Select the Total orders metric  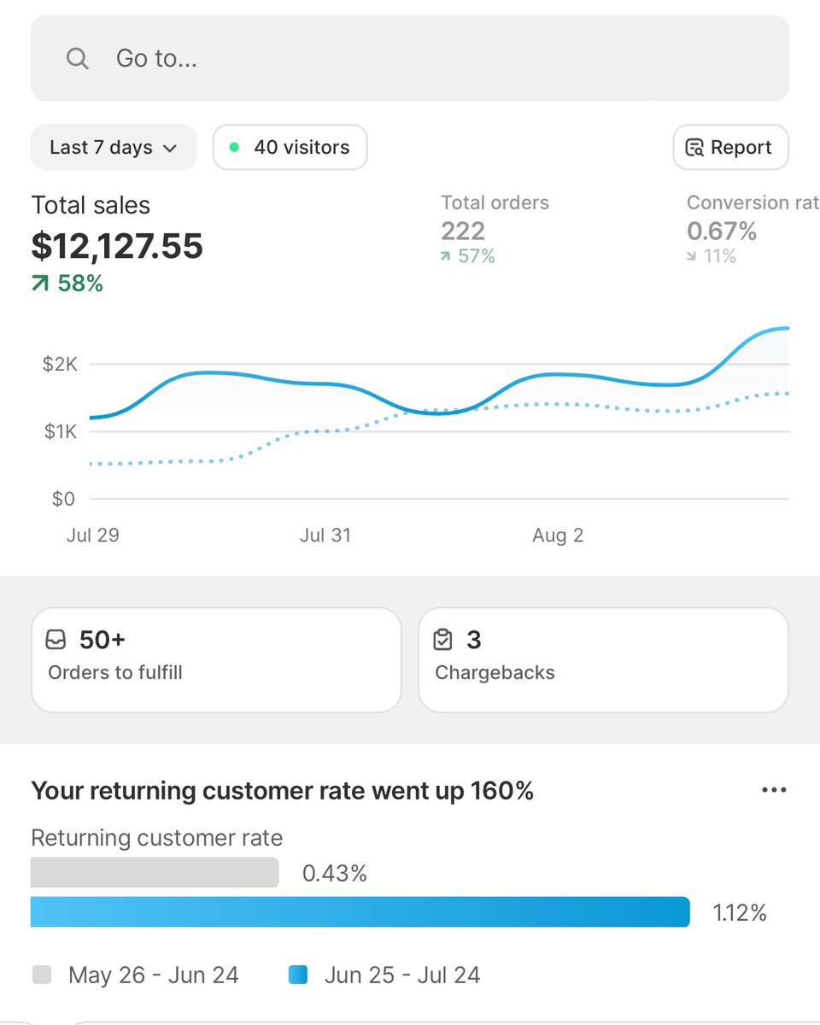(x=495, y=218)
